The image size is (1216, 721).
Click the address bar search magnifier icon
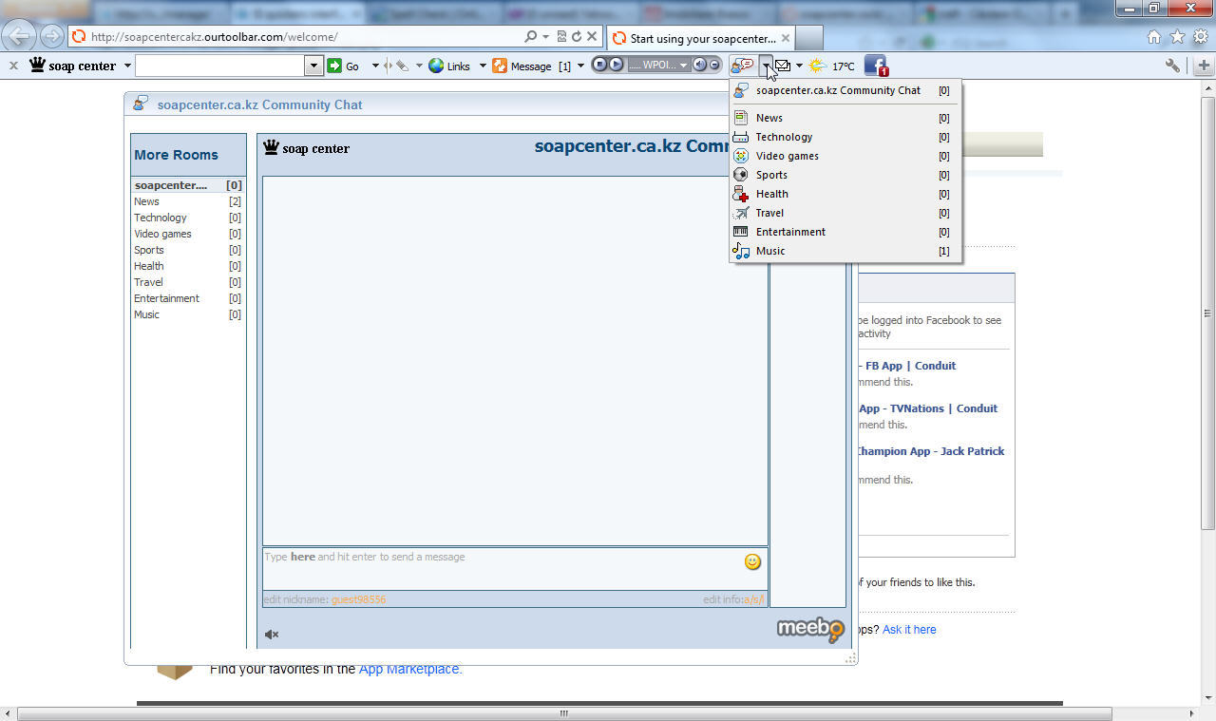coord(530,37)
